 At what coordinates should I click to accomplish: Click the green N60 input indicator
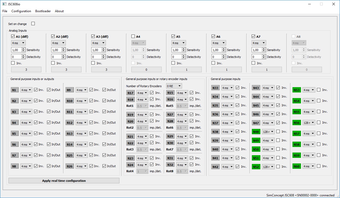(296, 166)
